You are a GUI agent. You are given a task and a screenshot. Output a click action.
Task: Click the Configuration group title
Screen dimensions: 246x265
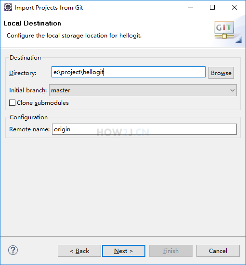[x=28, y=117]
